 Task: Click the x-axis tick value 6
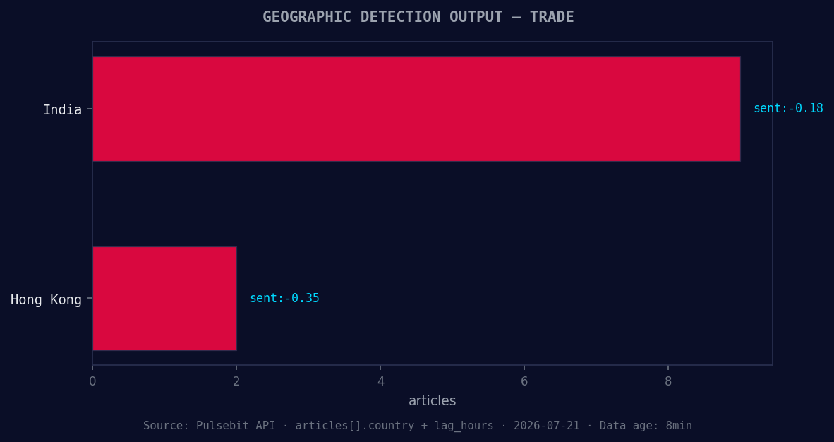524,381
